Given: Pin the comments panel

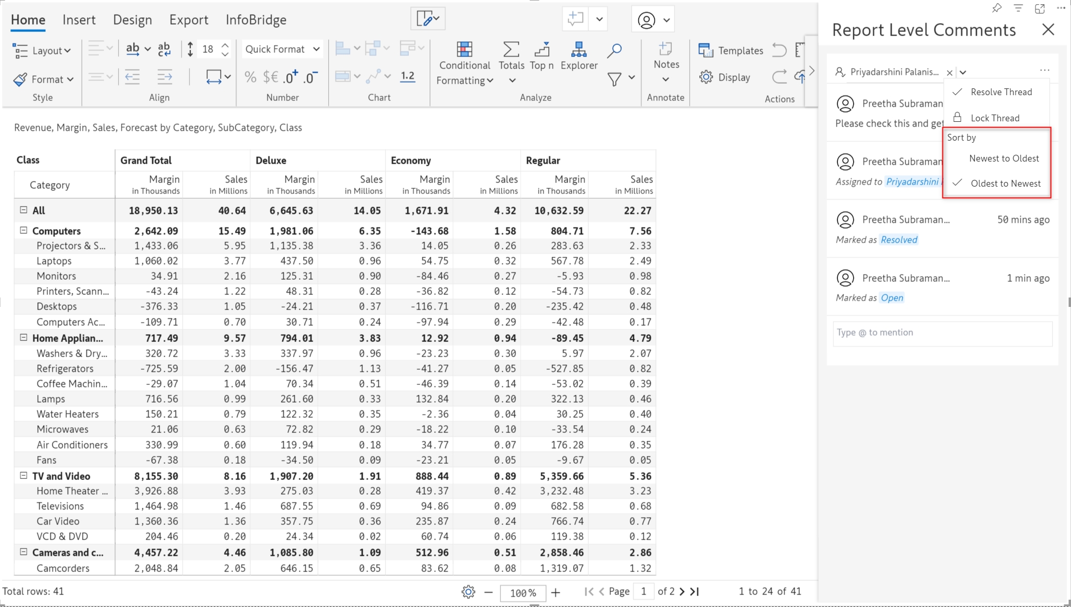Looking at the screenshot, I should (996, 8).
